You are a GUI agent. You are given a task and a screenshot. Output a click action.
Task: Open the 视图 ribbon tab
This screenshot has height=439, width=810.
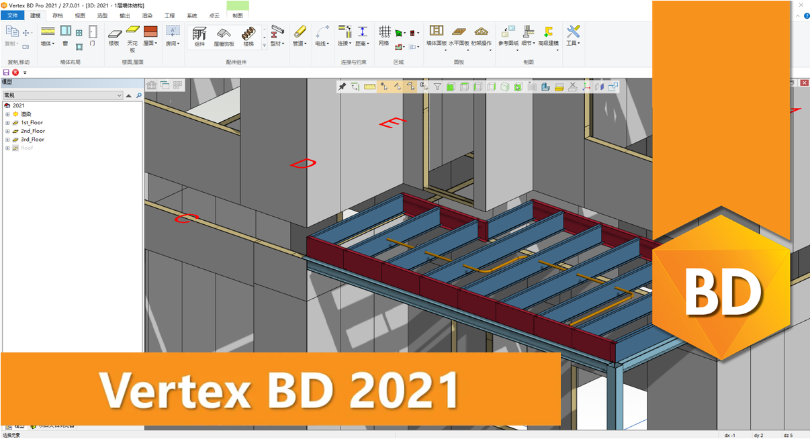coord(80,15)
